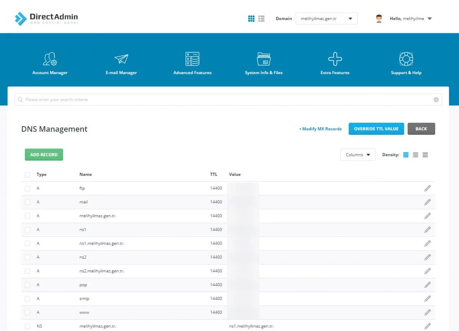The image size is (459, 331).
Task: Click the Add Record button
Action: point(44,155)
